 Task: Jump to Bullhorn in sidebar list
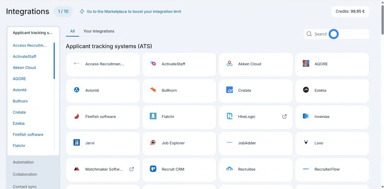20,101
